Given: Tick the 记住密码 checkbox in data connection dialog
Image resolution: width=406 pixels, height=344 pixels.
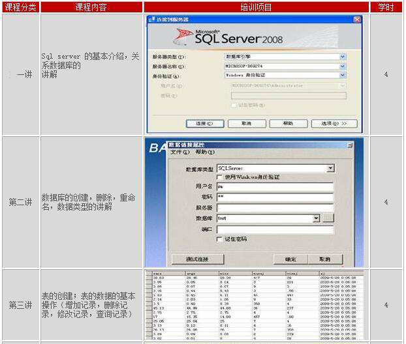Looking at the screenshot, I should [x=219, y=239].
